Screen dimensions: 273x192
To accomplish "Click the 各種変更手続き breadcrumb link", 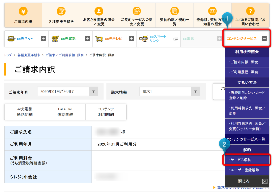I will pyautogui.click(x=29, y=55).
